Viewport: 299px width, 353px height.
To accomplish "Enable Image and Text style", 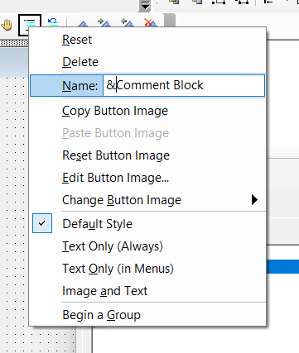I will [x=147, y=291].
